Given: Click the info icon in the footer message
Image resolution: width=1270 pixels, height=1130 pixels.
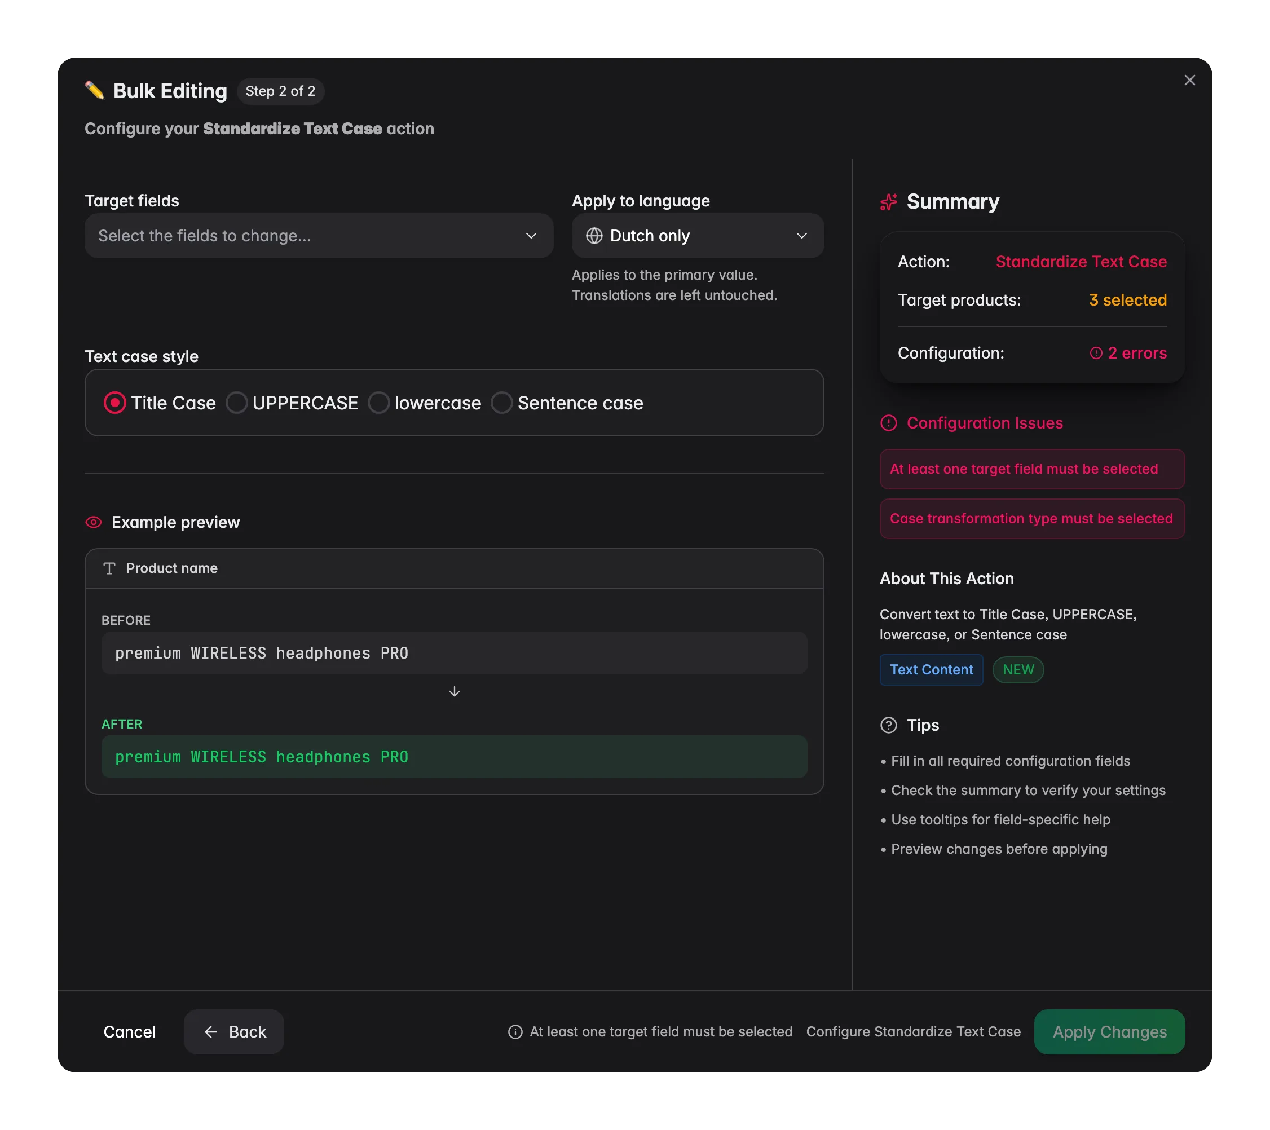Looking at the screenshot, I should [515, 1032].
